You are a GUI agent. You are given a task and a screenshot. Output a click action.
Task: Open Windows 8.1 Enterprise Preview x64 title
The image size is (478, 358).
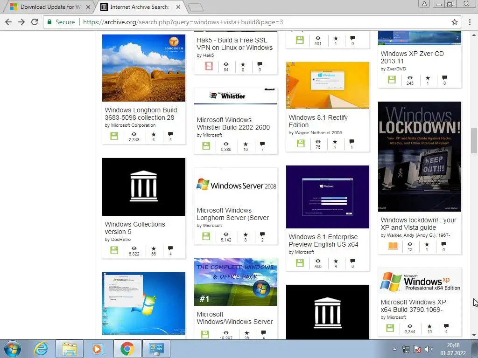[323, 241]
